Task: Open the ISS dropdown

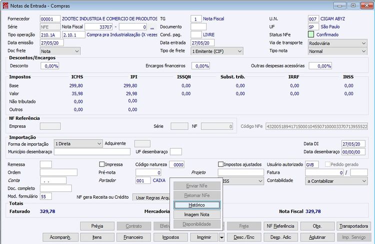Action: click(243, 181)
